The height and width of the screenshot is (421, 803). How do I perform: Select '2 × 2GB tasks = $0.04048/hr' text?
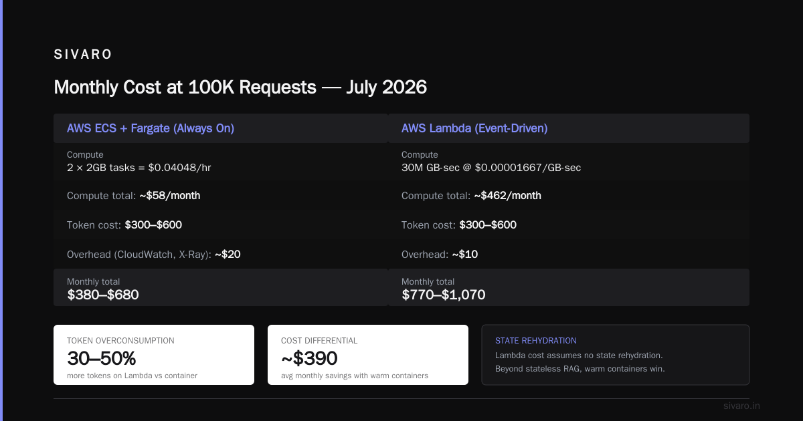[139, 168]
